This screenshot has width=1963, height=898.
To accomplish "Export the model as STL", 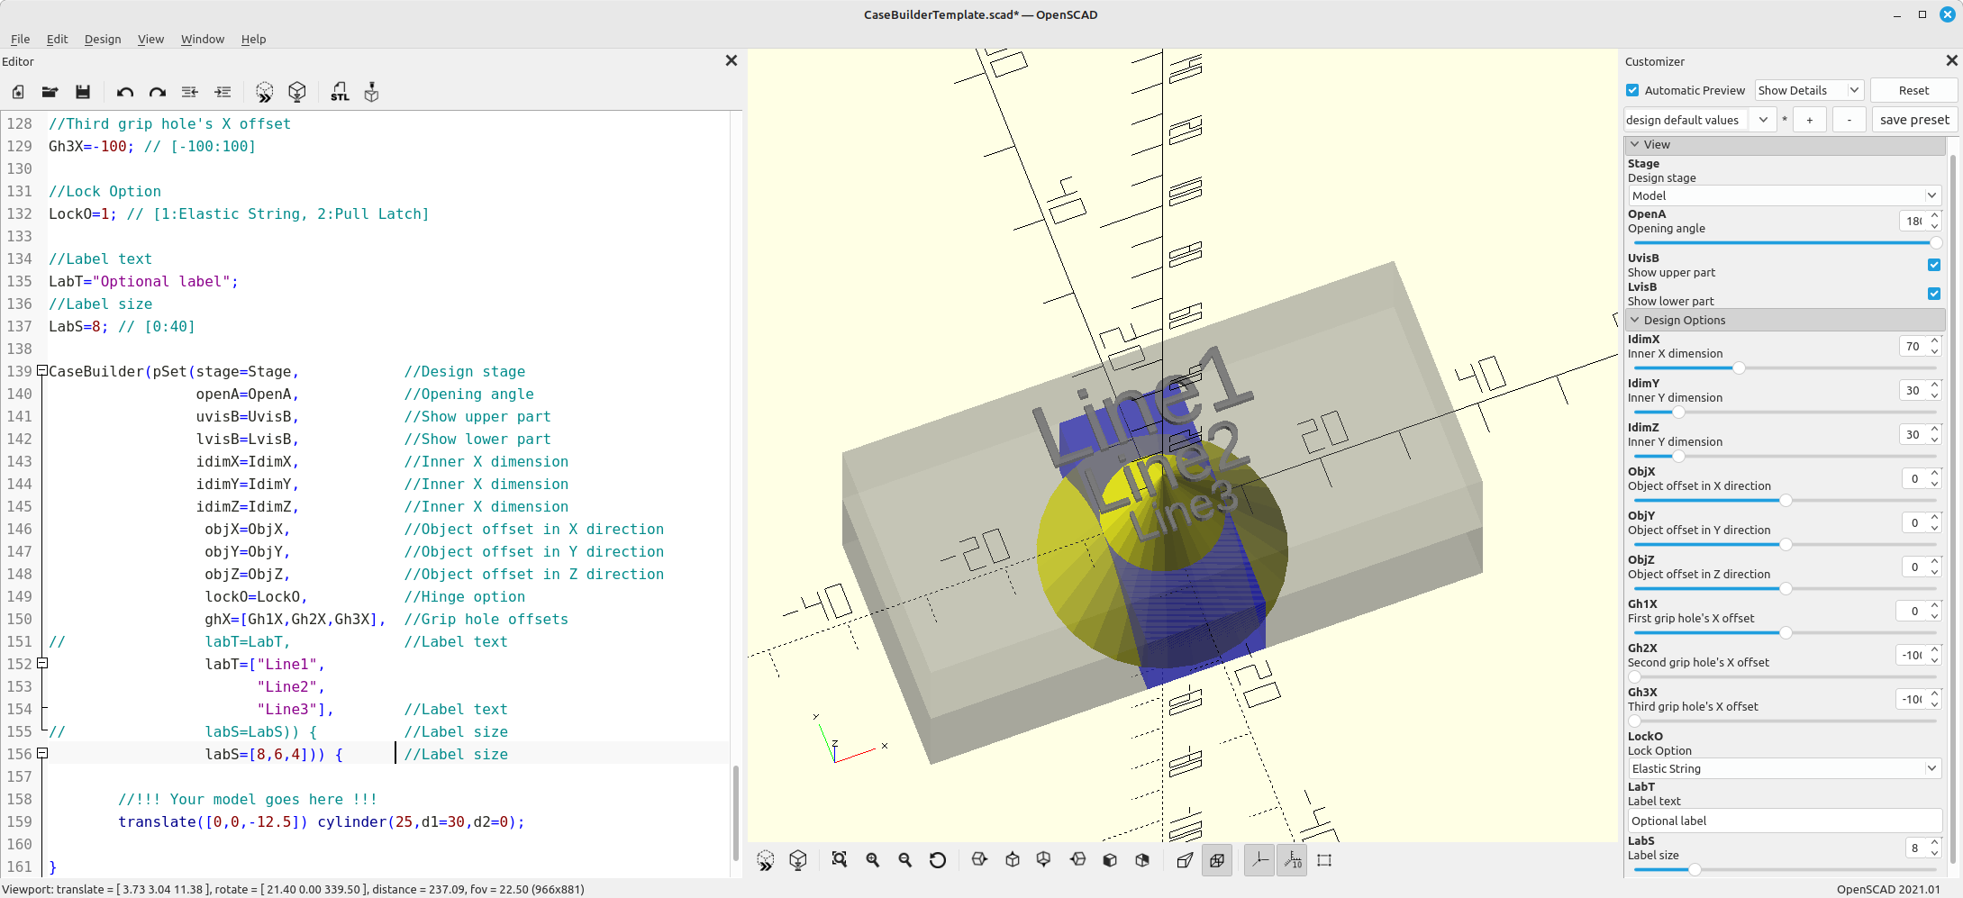I will click(340, 92).
